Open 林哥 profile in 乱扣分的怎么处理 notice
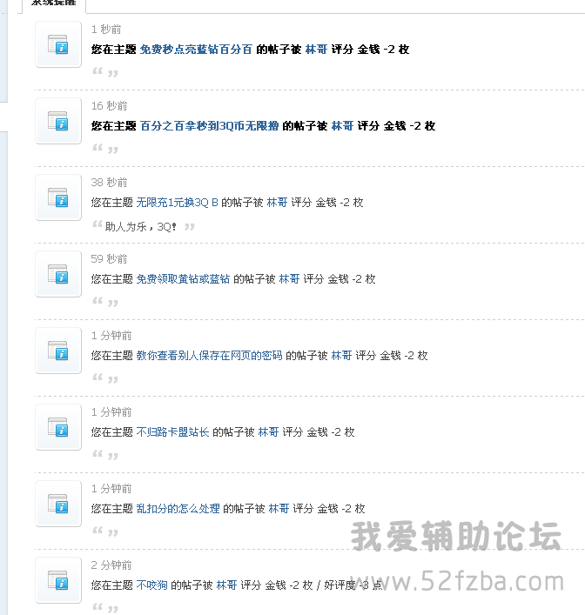The image size is (585, 615). (279, 508)
